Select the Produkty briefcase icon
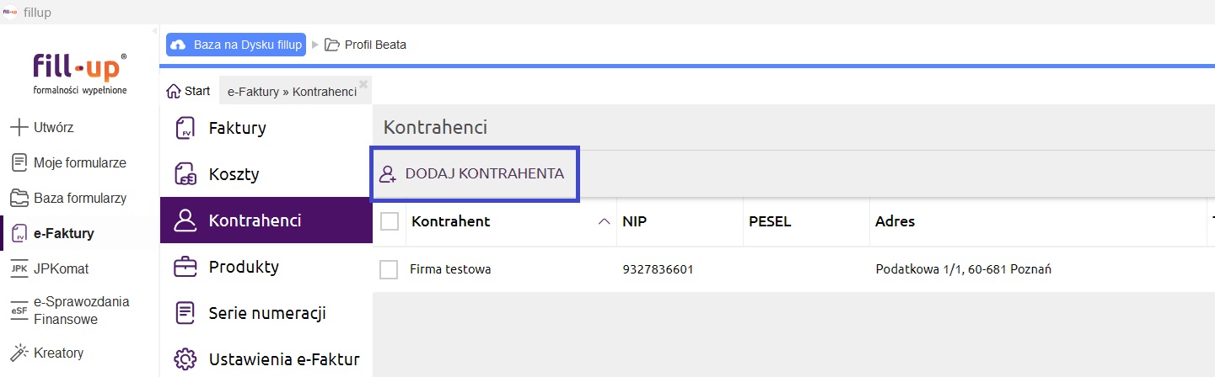Viewport: 1215px width, 377px height. coord(185,267)
